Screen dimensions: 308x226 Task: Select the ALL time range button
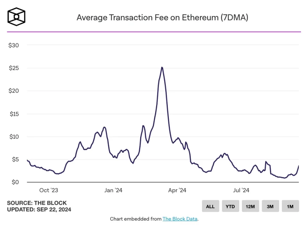(x=210, y=206)
